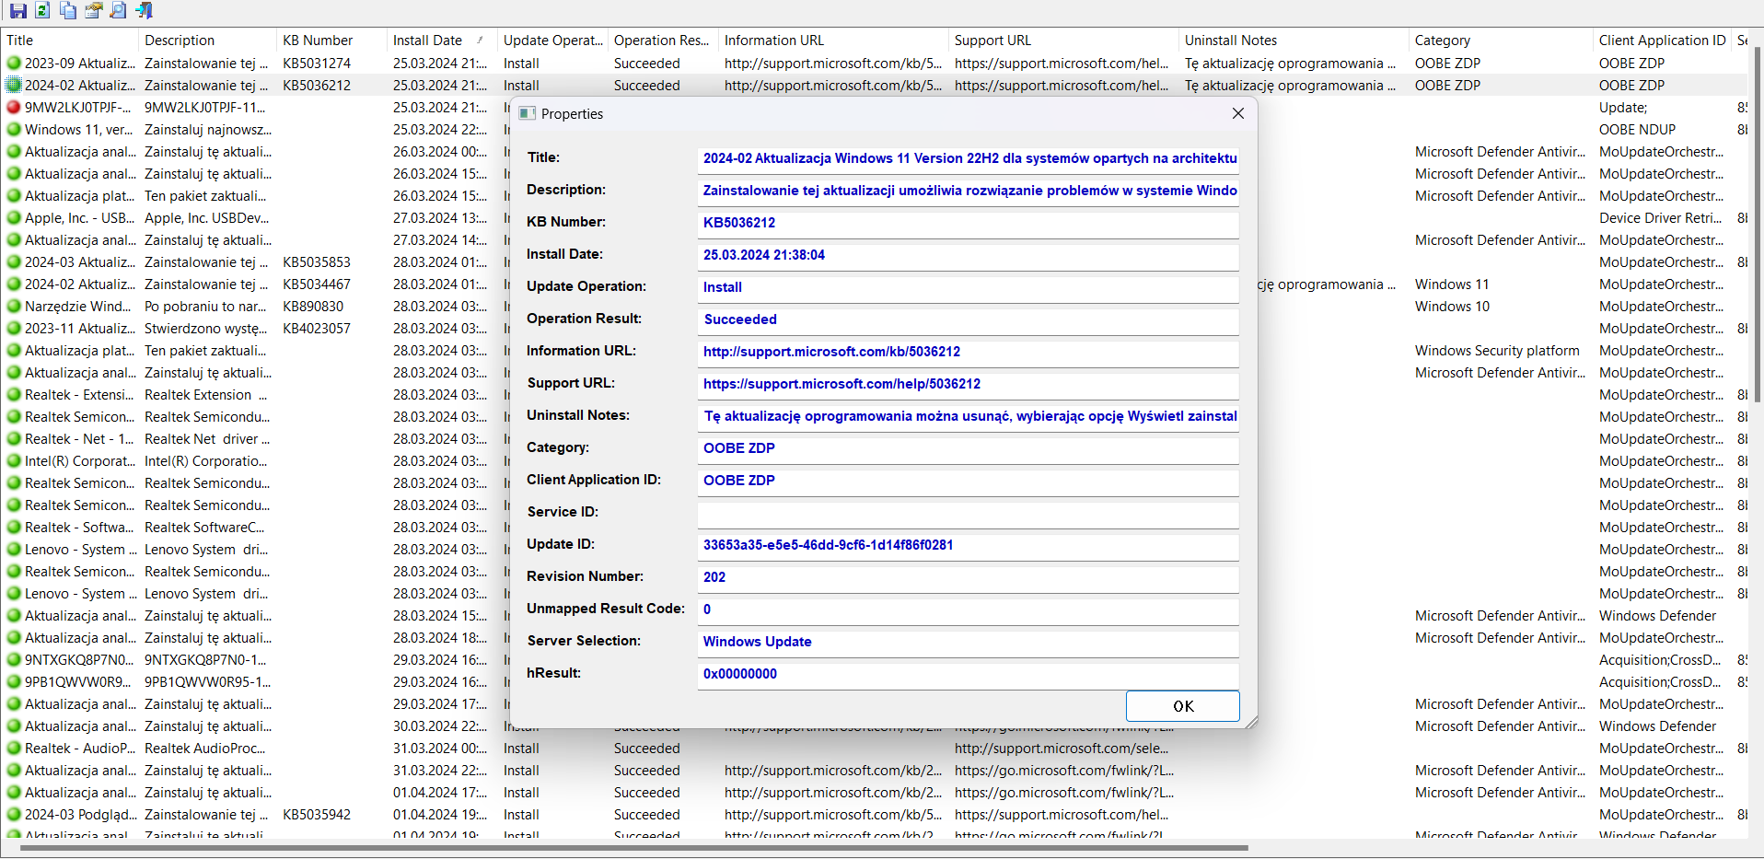Click the Properties dialog title bar icon
Viewport: 1764px width, 859px height.
pyautogui.click(x=527, y=113)
